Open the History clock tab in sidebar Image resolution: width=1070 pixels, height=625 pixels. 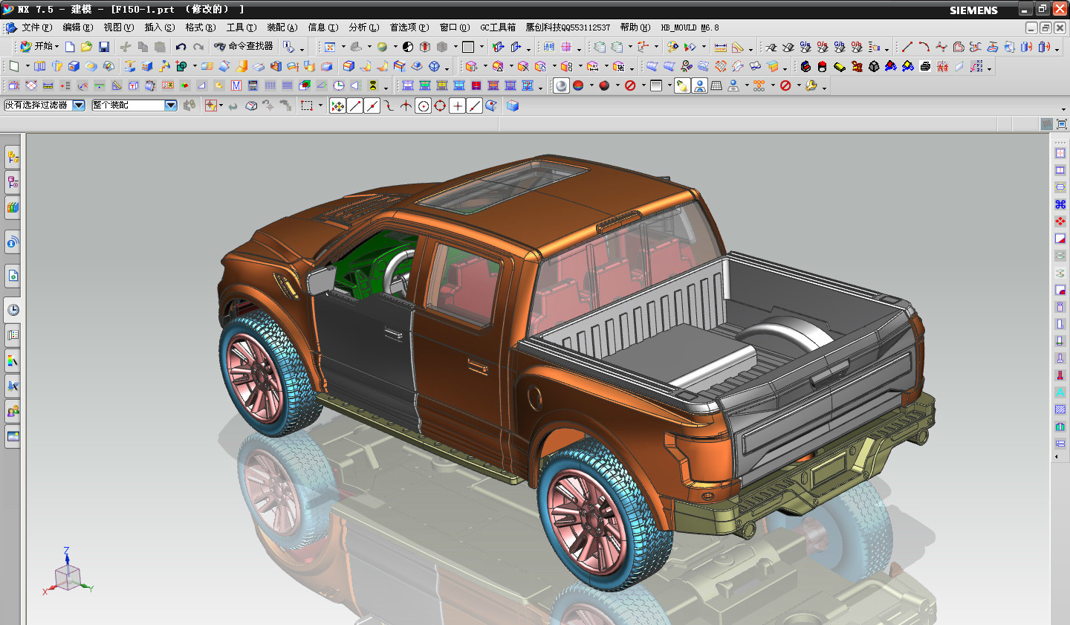coord(13,310)
